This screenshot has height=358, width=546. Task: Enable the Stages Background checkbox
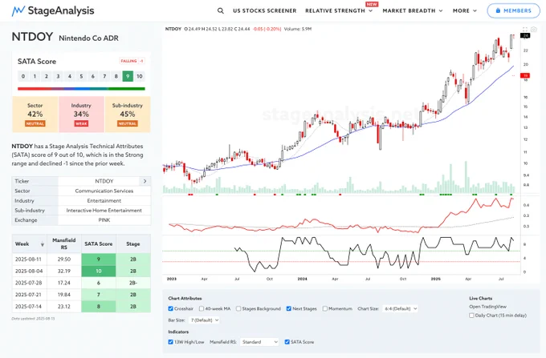click(x=238, y=308)
